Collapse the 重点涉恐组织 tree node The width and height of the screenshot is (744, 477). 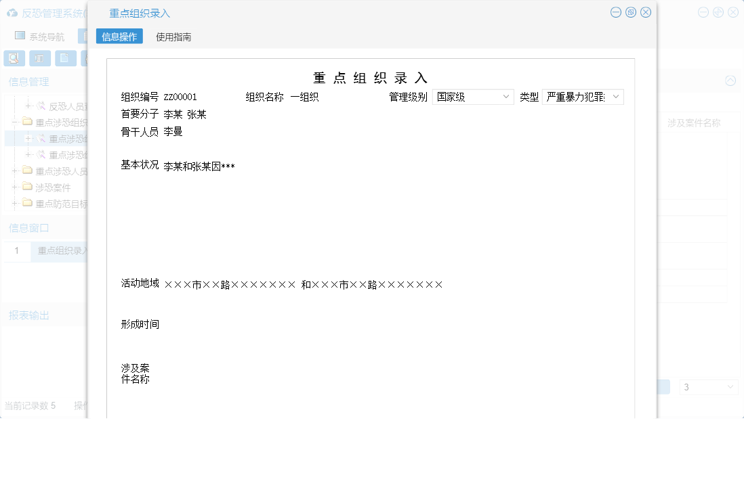click(x=15, y=122)
